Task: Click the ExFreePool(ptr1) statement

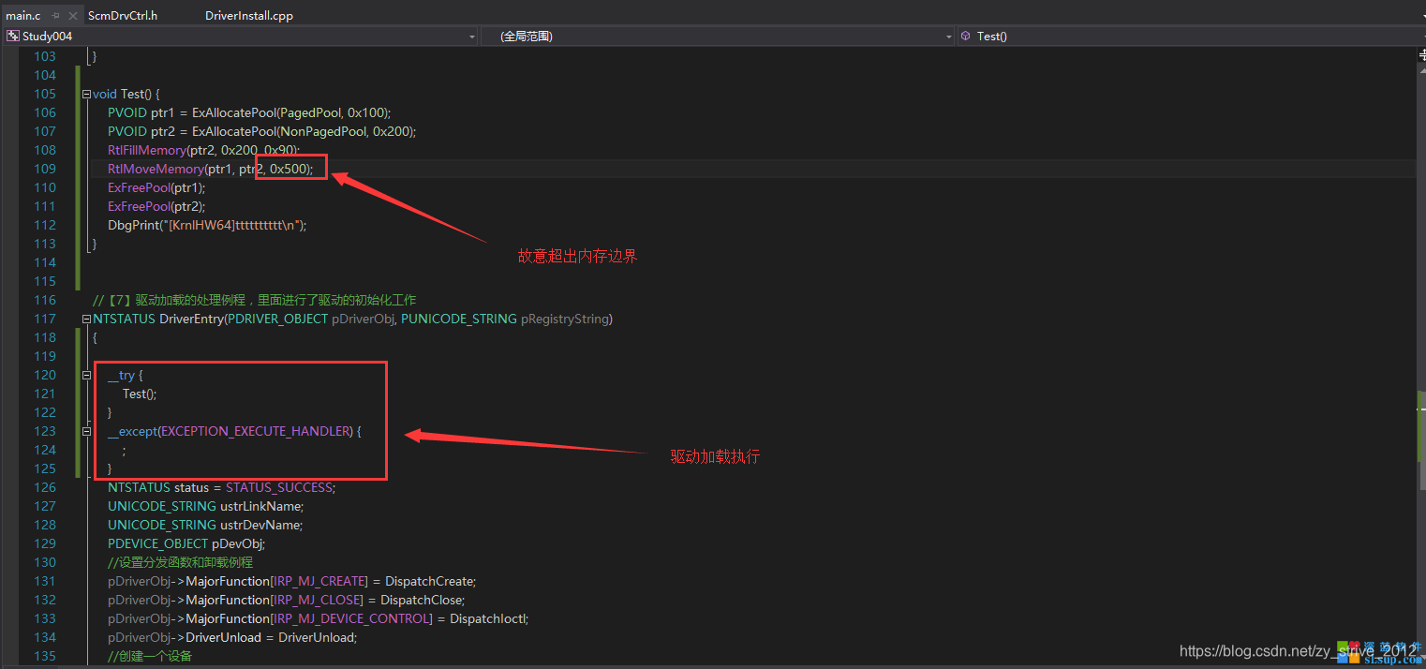Action: coord(156,187)
